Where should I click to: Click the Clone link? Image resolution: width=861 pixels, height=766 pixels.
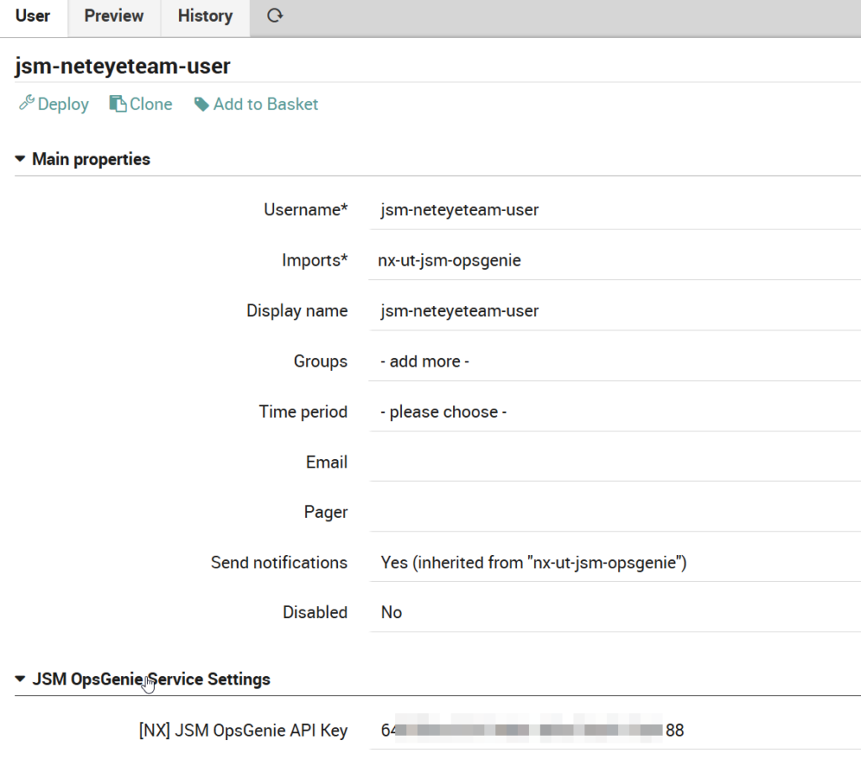click(141, 103)
